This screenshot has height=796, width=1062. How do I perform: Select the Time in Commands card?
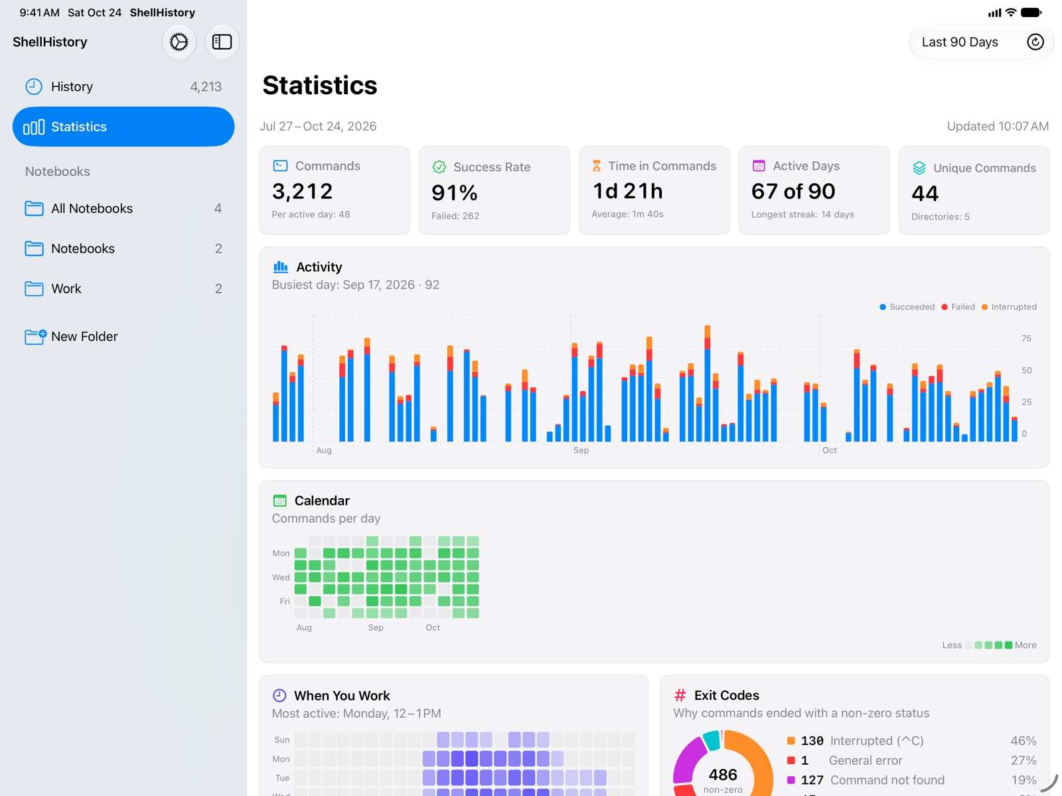pyautogui.click(x=654, y=190)
